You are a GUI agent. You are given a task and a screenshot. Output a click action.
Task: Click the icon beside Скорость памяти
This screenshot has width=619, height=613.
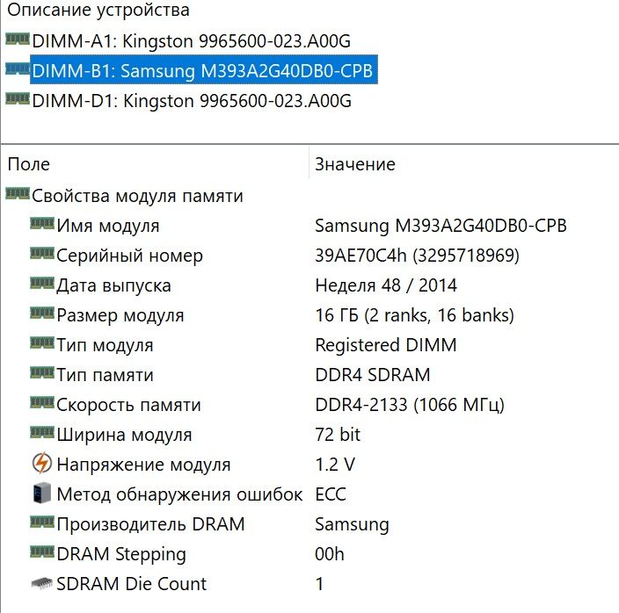pos(42,402)
